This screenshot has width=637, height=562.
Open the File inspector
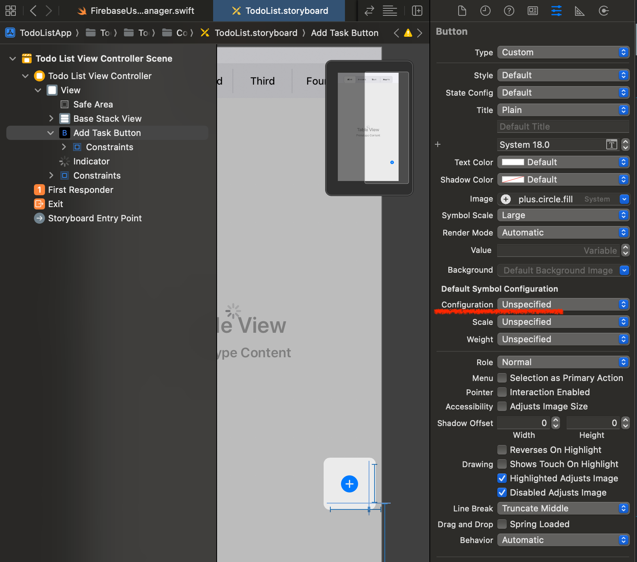(462, 11)
